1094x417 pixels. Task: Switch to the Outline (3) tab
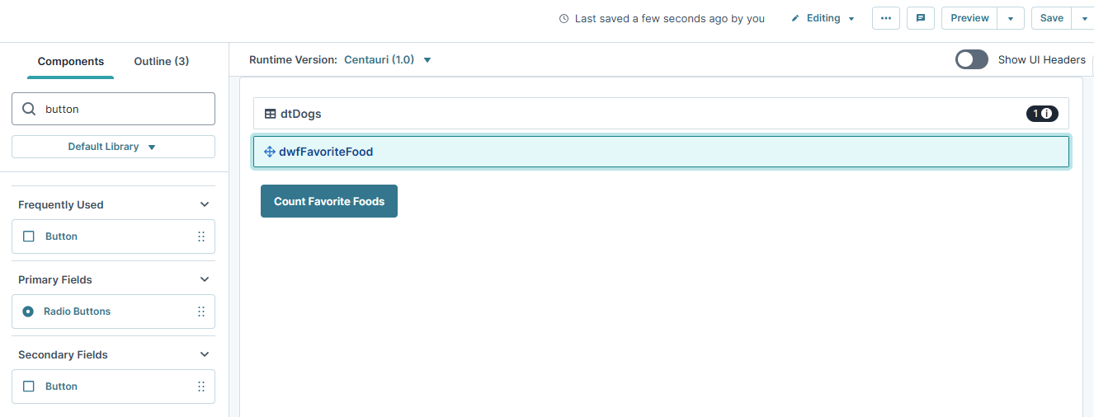coord(162,61)
